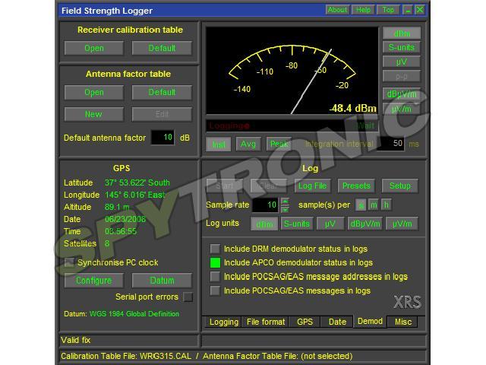
Task: Switch to the GPS tab
Action: [305, 322]
